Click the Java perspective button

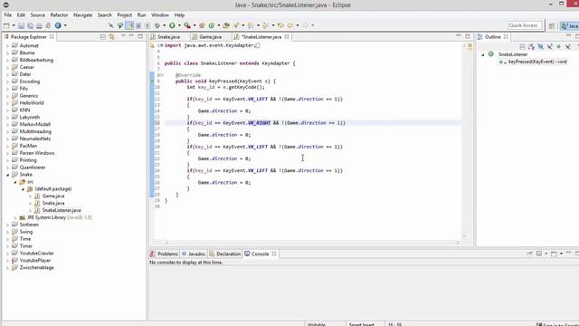click(569, 25)
